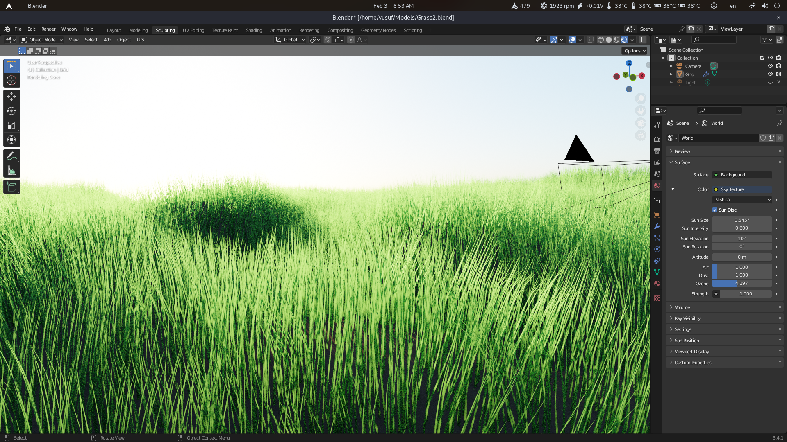
Task: Click the Background surface shader button
Action: point(742,175)
